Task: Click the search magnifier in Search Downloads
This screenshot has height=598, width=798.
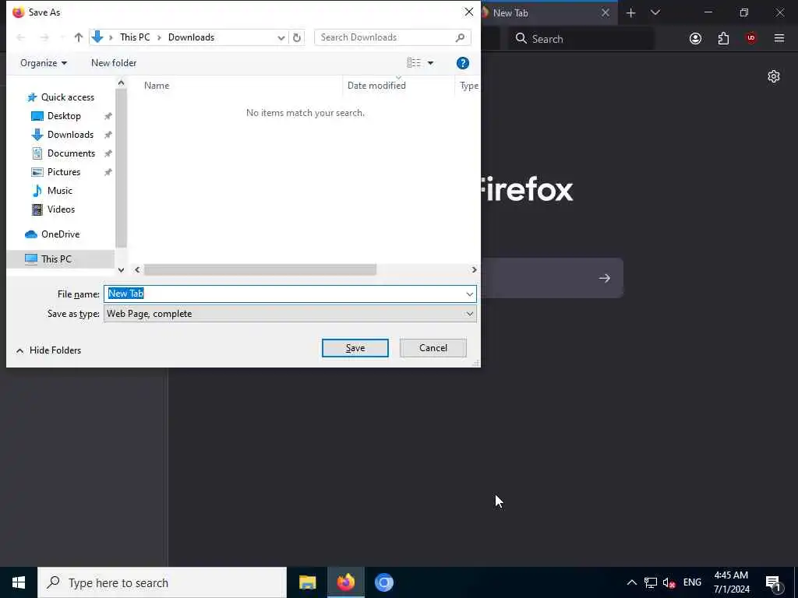Action: [x=460, y=37]
